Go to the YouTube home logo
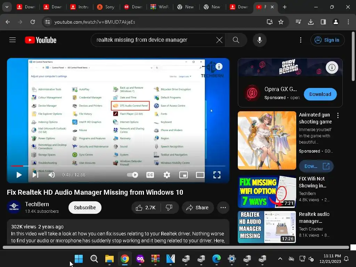 point(41,40)
